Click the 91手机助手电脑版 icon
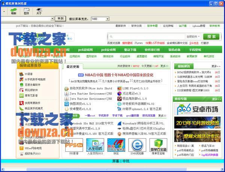 click(x=21, y=79)
